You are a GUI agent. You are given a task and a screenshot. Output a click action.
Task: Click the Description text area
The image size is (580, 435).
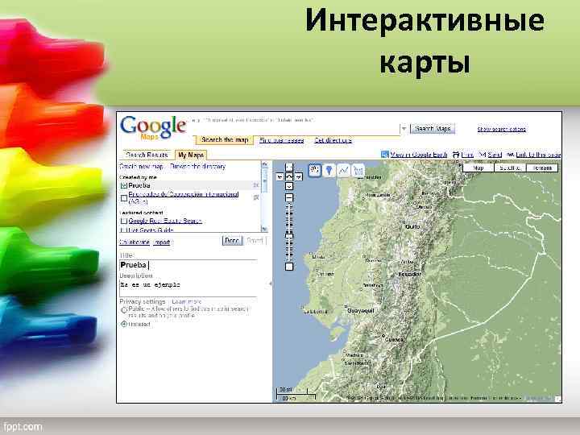pos(188,288)
